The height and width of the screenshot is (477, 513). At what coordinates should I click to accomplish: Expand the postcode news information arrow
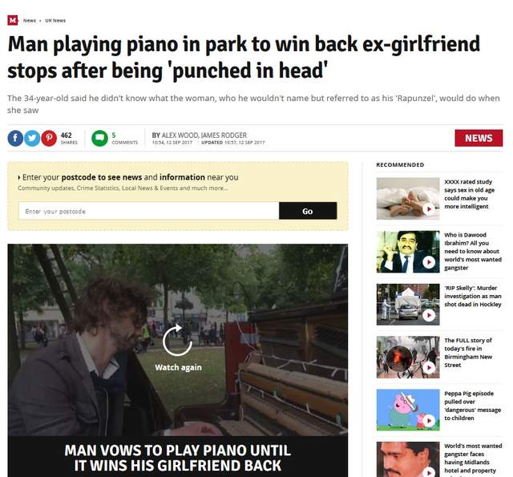pyautogui.click(x=19, y=178)
